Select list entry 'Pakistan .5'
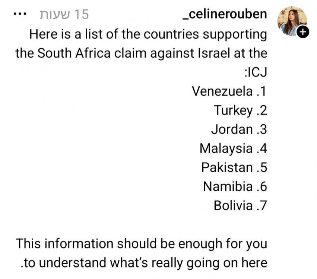This screenshot has width=317, height=279. (x=234, y=167)
